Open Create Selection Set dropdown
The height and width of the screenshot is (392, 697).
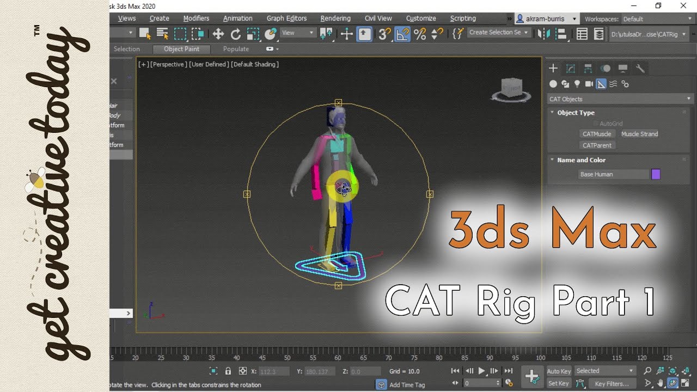click(x=498, y=33)
